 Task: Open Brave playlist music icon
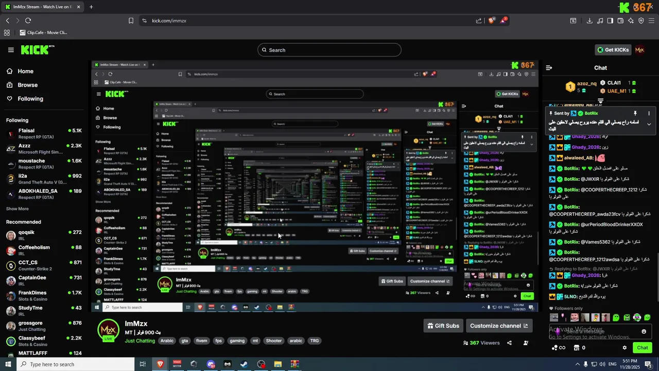(600, 21)
